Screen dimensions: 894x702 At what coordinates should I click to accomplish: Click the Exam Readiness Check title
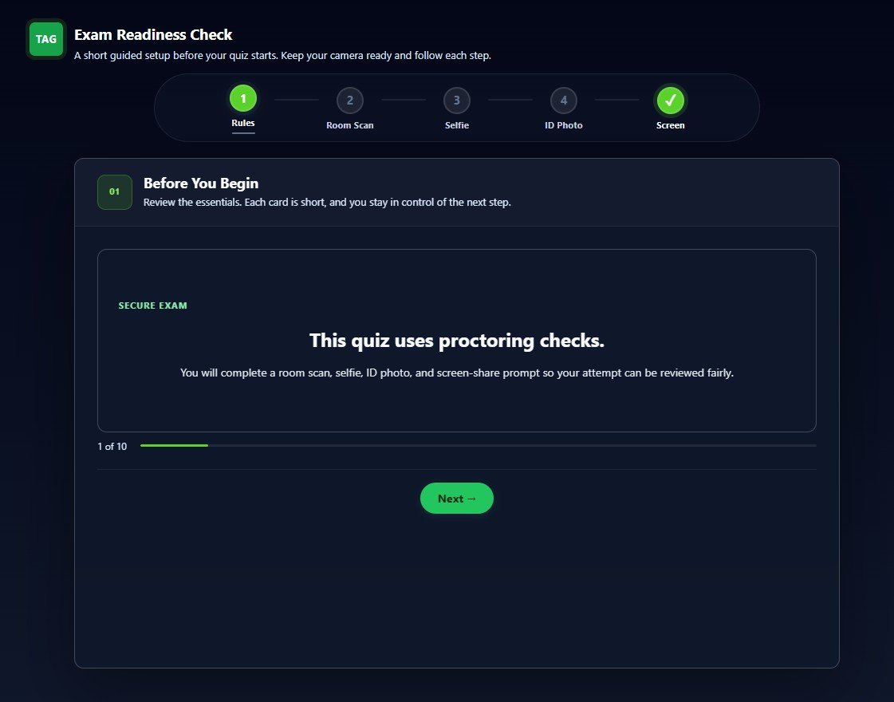click(x=153, y=35)
